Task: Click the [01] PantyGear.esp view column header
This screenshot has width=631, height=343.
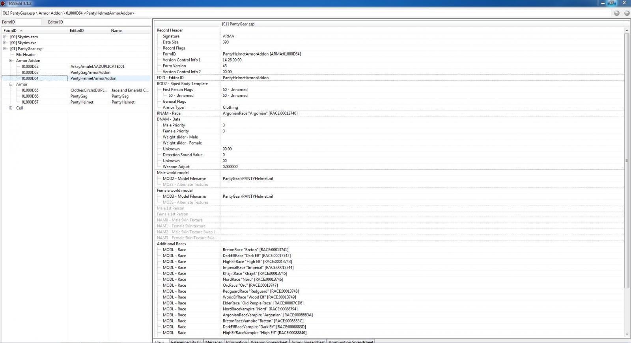Action: [x=422, y=24]
